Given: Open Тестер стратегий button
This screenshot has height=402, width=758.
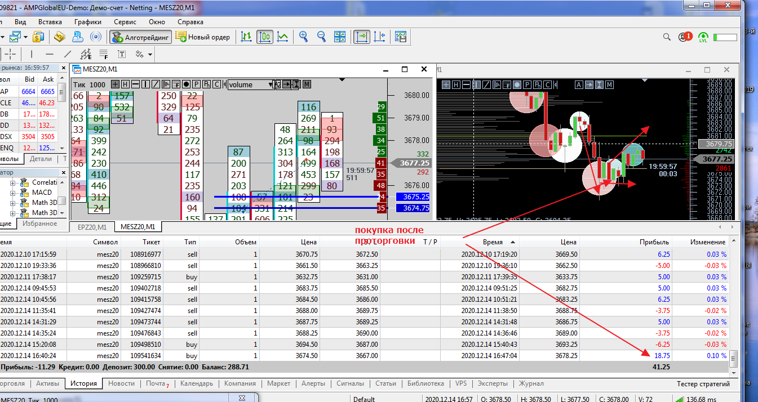Looking at the screenshot, I should (x=703, y=384).
